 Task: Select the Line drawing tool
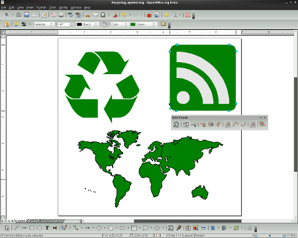click(16, 228)
